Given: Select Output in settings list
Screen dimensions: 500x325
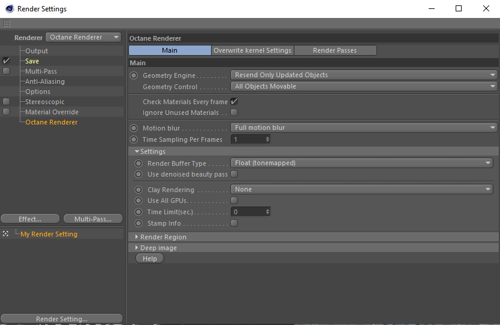Looking at the screenshot, I should pos(37,51).
